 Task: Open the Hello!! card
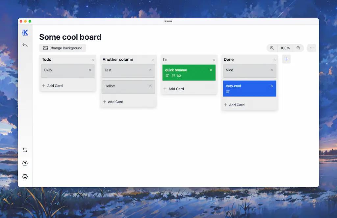(125, 87)
